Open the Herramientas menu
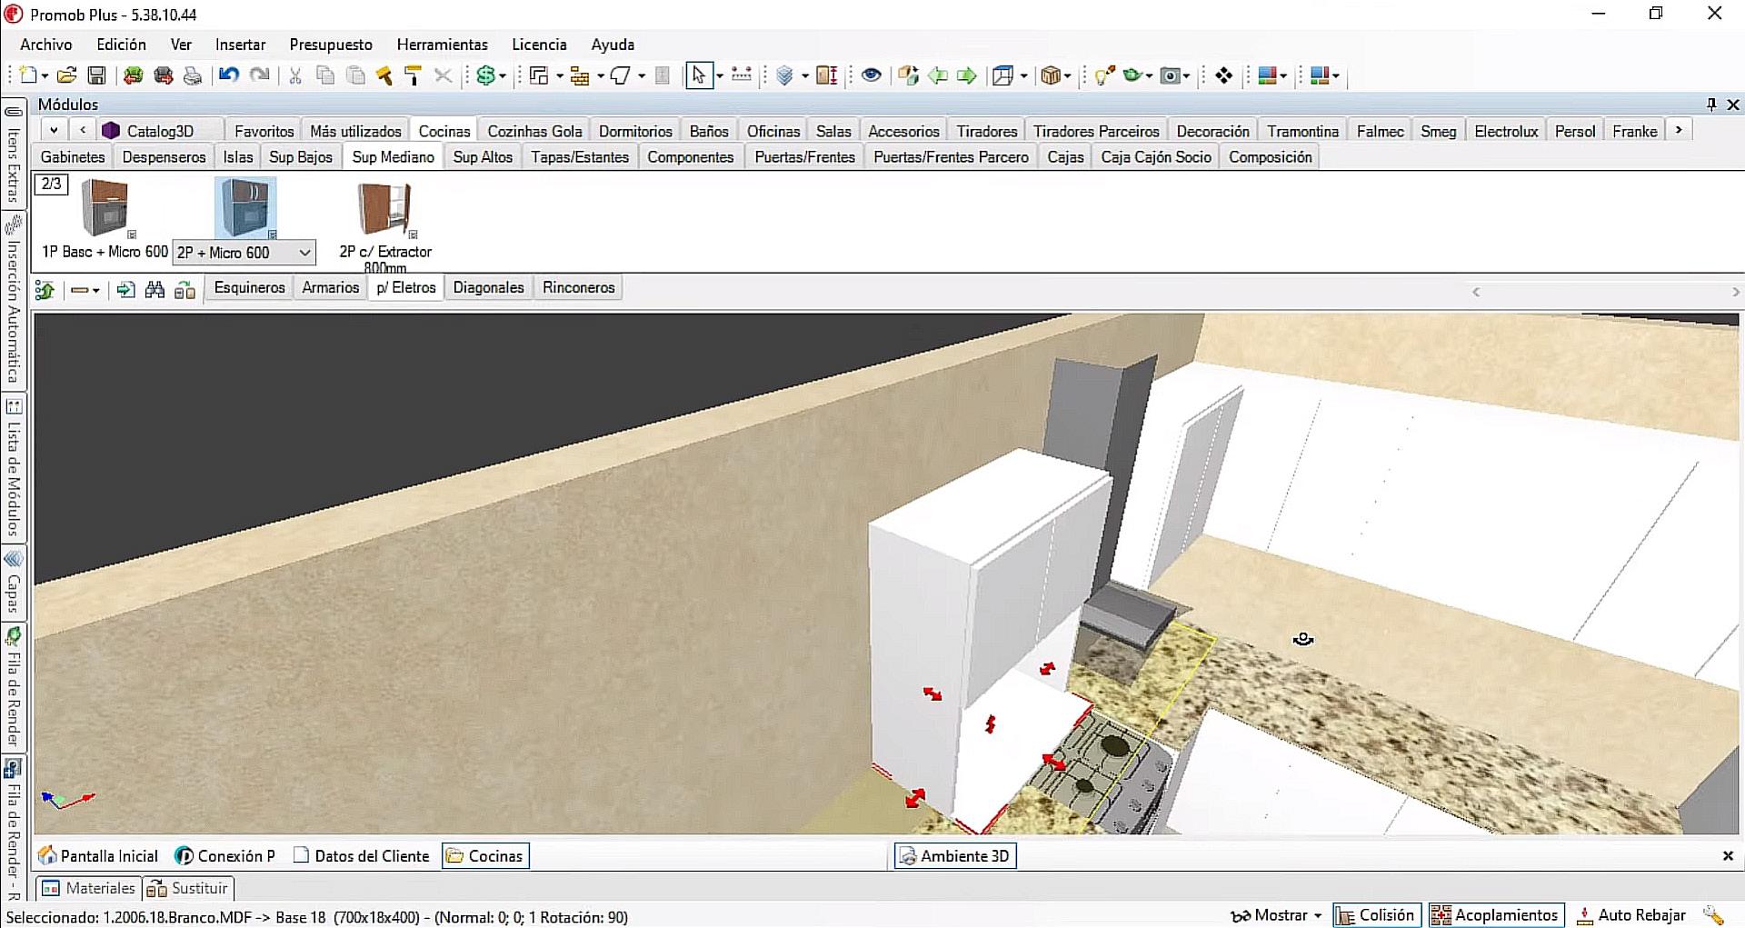The image size is (1745, 928). [x=442, y=45]
